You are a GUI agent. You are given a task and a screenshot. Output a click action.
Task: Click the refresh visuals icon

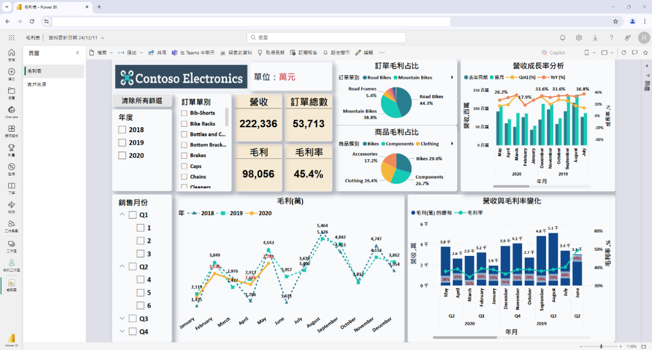click(624, 53)
